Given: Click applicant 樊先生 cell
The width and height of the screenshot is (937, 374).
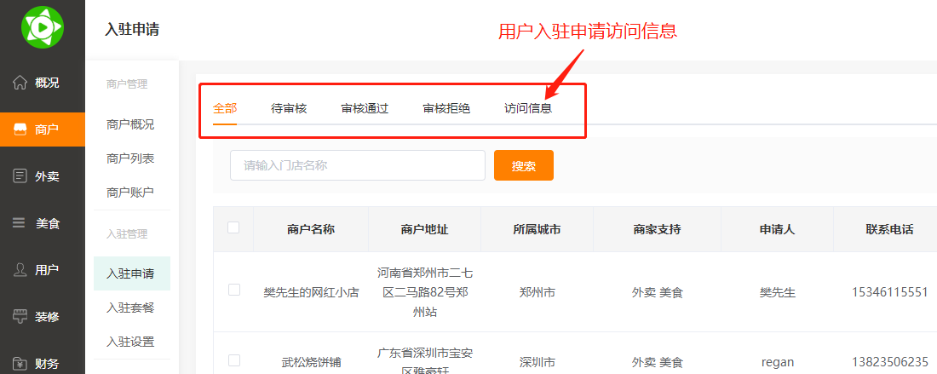Looking at the screenshot, I should [778, 293].
